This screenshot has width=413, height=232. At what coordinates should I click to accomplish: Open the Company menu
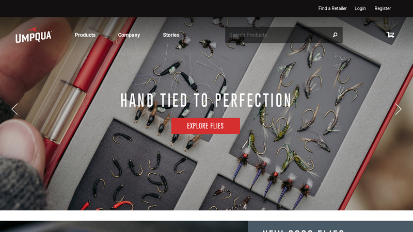129,35
